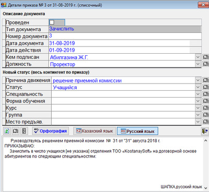Close the Детали приказа window

click(203, 5)
